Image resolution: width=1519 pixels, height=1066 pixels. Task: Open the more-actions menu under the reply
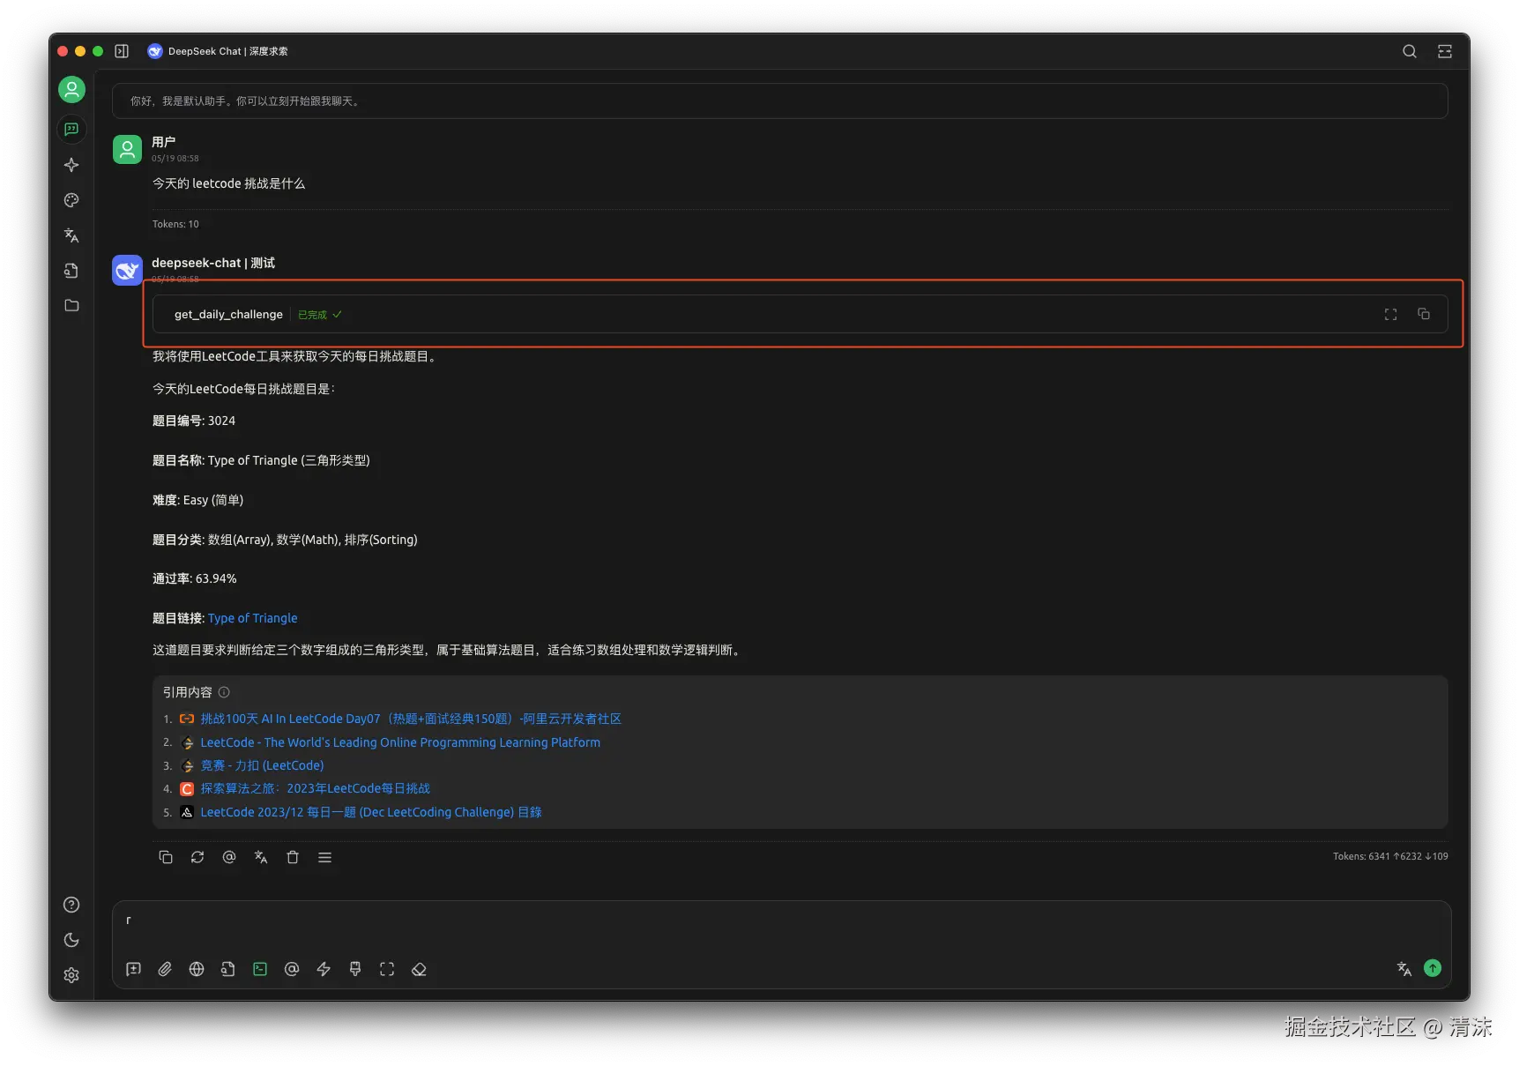(324, 857)
